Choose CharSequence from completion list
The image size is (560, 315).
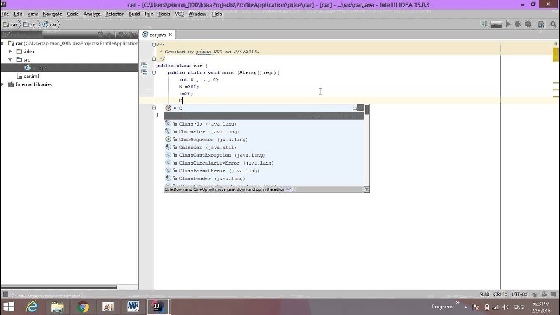pyautogui.click(x=264, y=140)
